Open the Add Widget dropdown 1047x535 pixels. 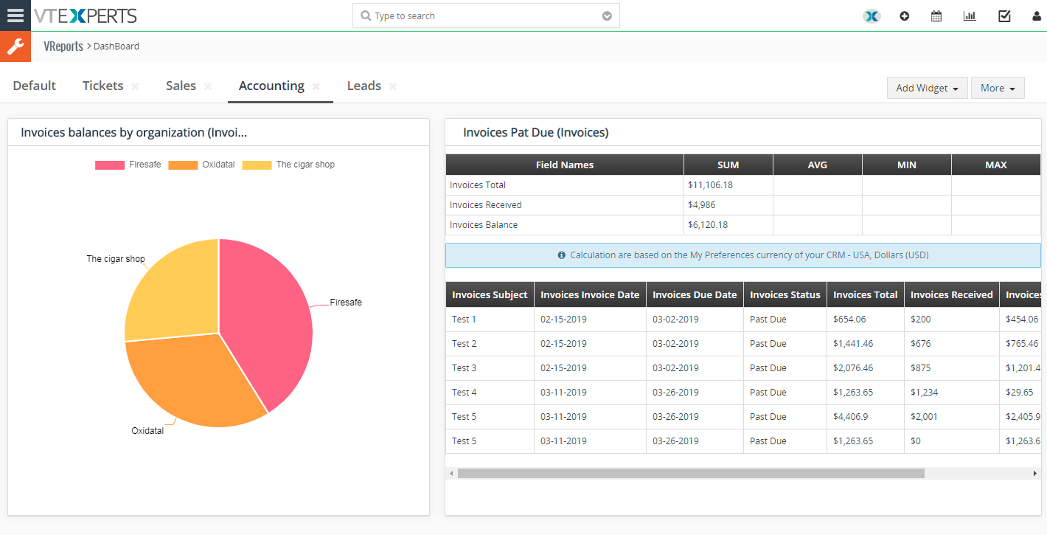click(x=927, y=87)
